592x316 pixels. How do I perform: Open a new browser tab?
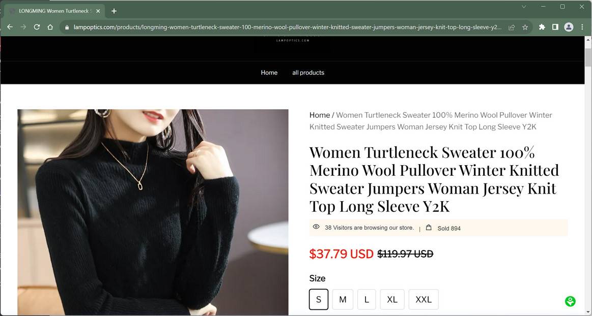coord(114,11)
